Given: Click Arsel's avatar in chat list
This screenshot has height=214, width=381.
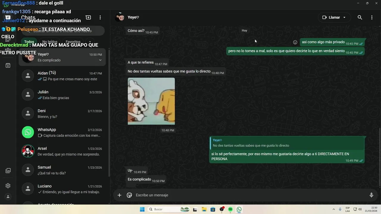Looking at the screenshot, I should tap(28, 151).
